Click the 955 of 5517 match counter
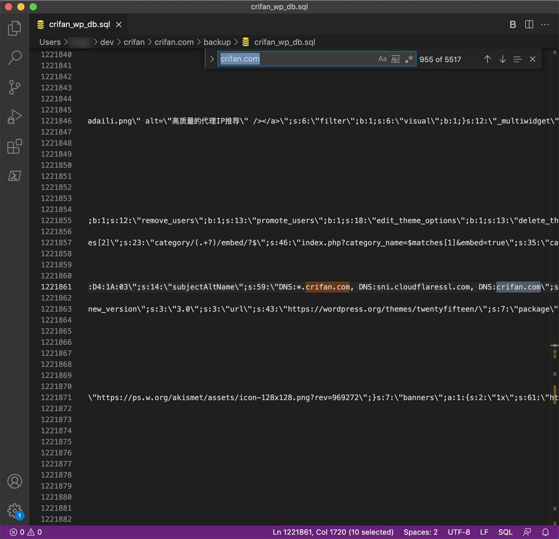 [x=440, y=59]
